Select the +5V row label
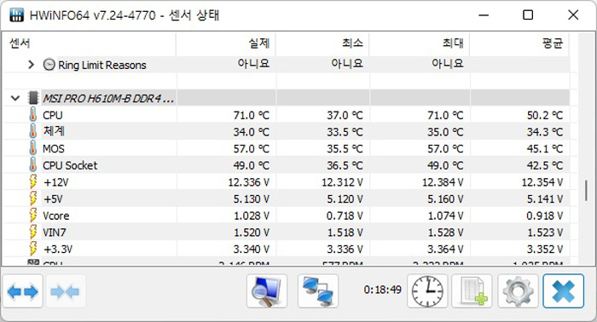 53,198
